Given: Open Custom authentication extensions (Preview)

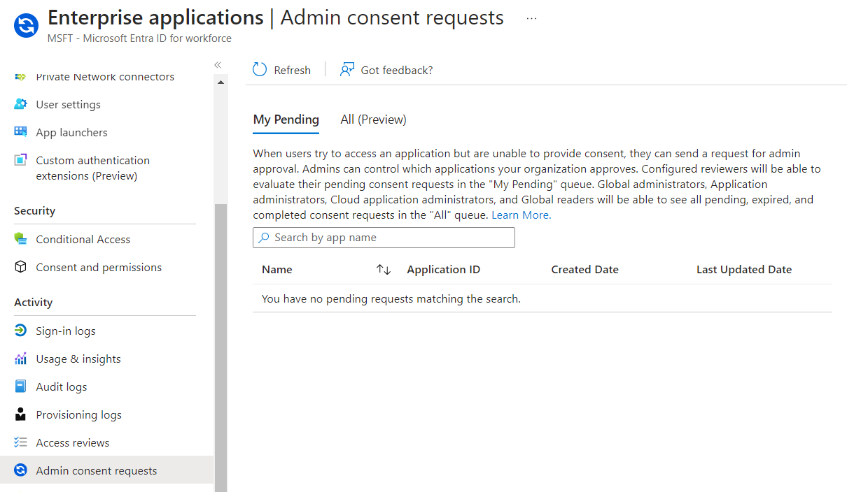Looking at the screenshot, I should click(x=92, y=168).
